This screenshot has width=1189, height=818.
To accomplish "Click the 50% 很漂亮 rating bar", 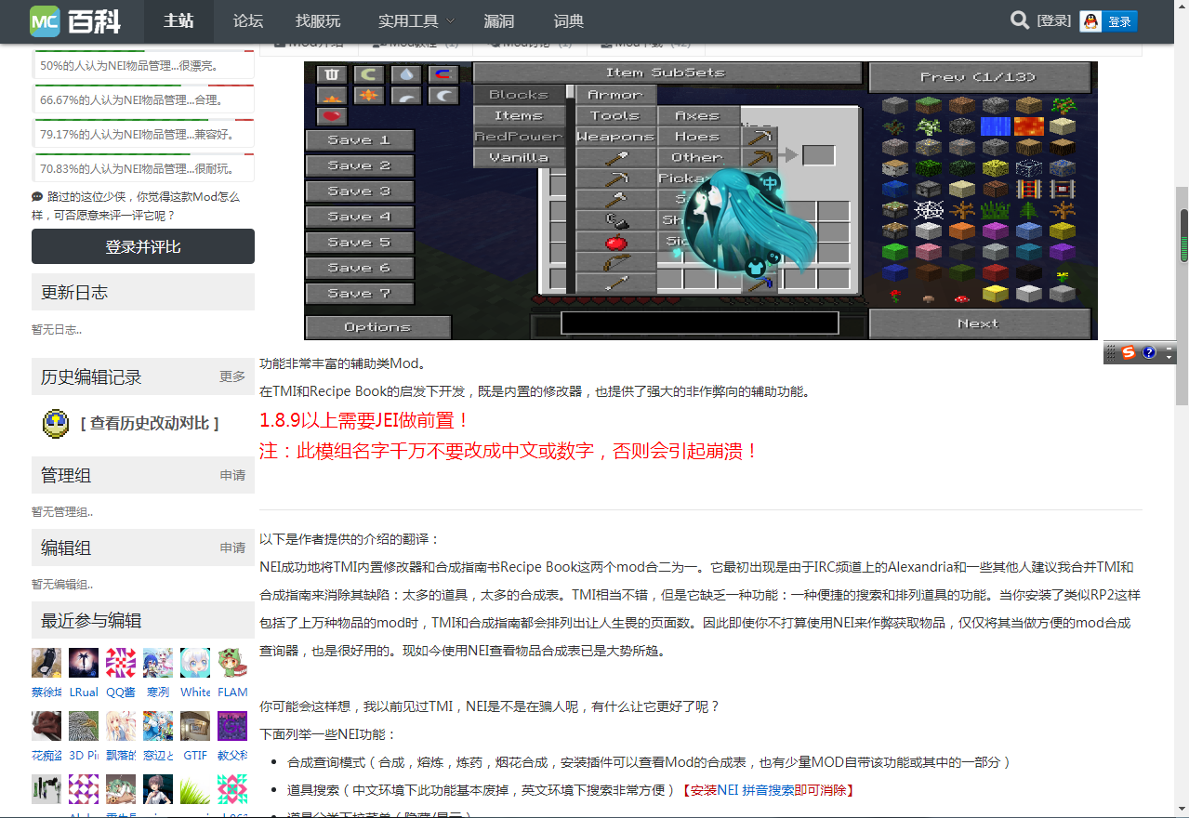I will [143, 65].
